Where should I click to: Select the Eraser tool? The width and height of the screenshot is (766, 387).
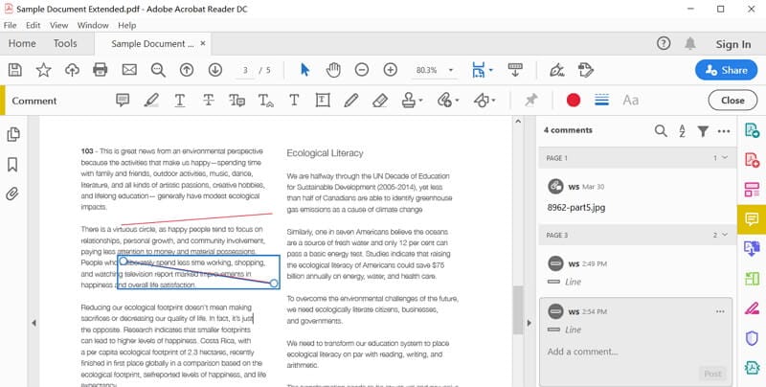[x=379, y=101]
